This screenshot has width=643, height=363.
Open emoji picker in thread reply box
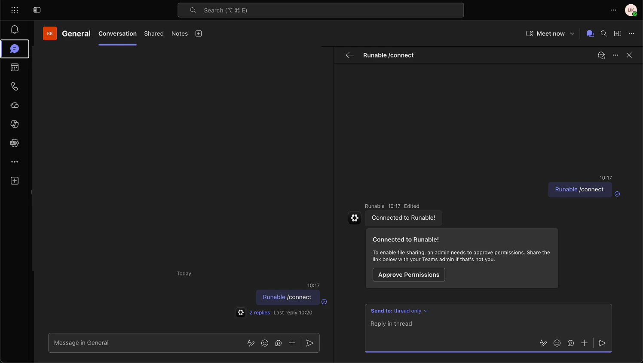557,343
